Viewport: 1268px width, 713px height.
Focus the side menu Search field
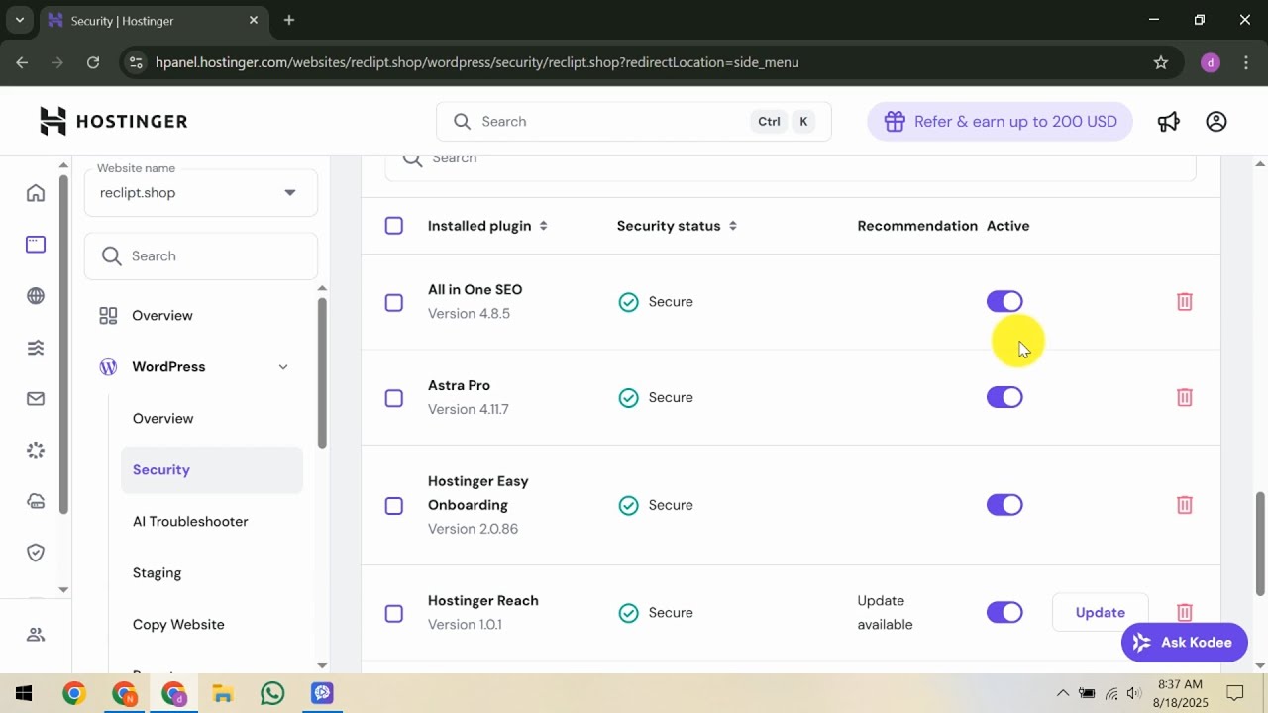(x=201, y=256)
